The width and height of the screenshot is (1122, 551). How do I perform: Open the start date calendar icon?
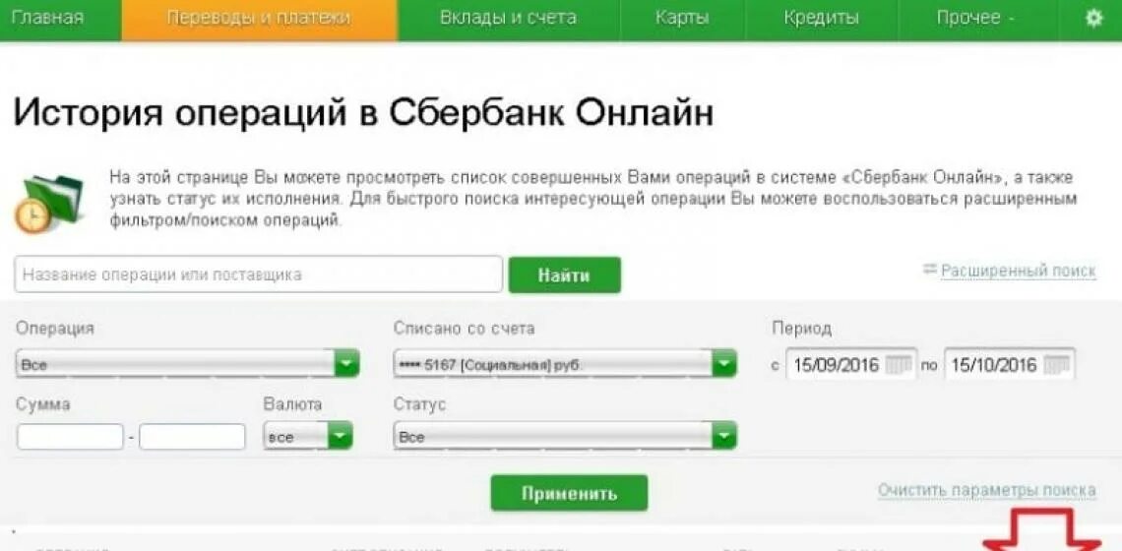pyautogui.click(x=898, y=365)
